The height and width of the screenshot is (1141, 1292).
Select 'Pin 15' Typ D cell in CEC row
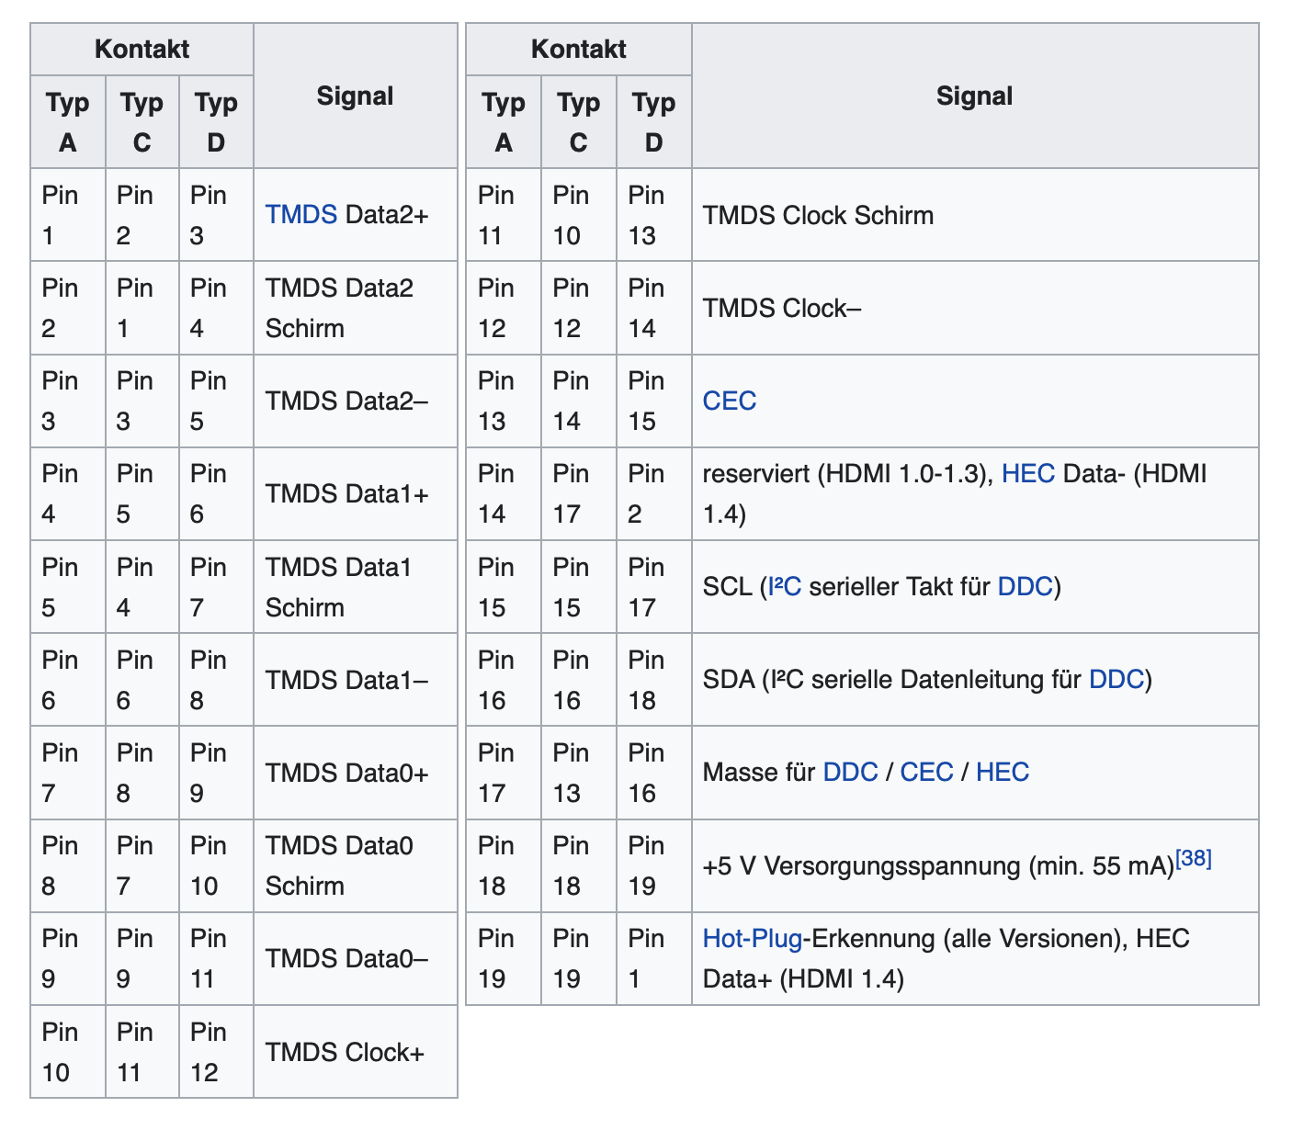(x=654, y=401)
